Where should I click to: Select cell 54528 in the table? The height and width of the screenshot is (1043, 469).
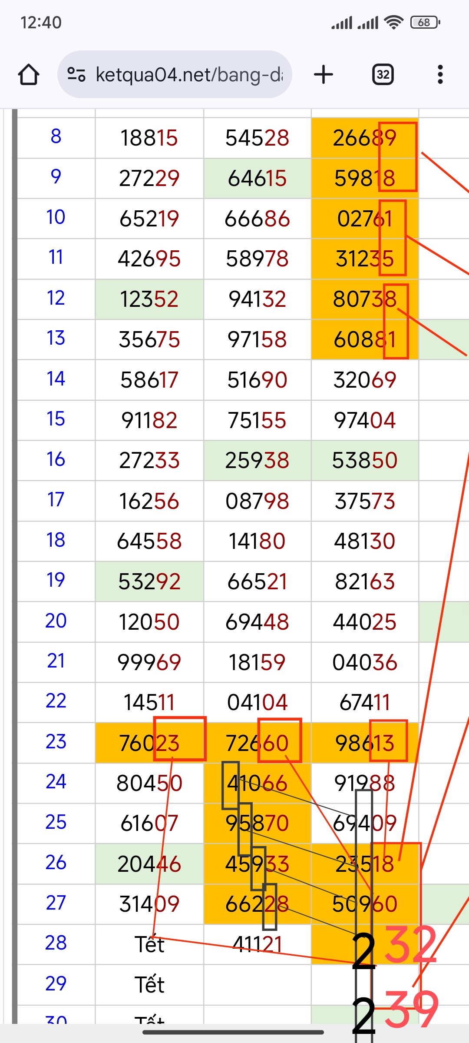click(257, 138)
